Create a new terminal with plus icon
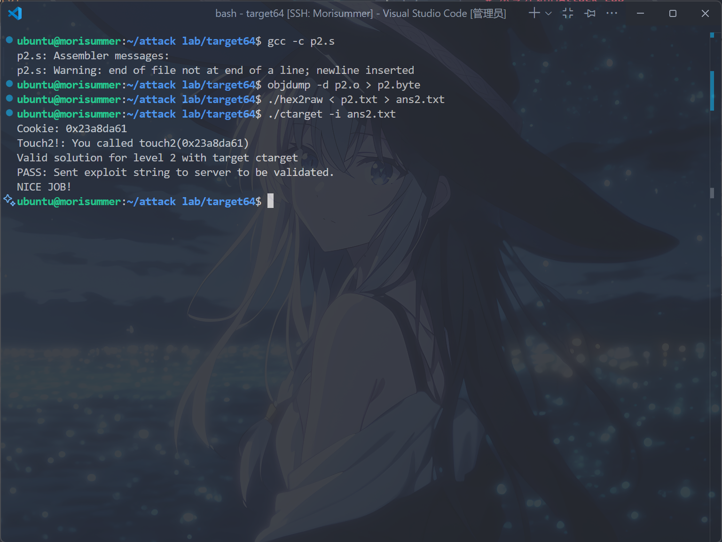The image size is (722, 542). pos(534,13)
